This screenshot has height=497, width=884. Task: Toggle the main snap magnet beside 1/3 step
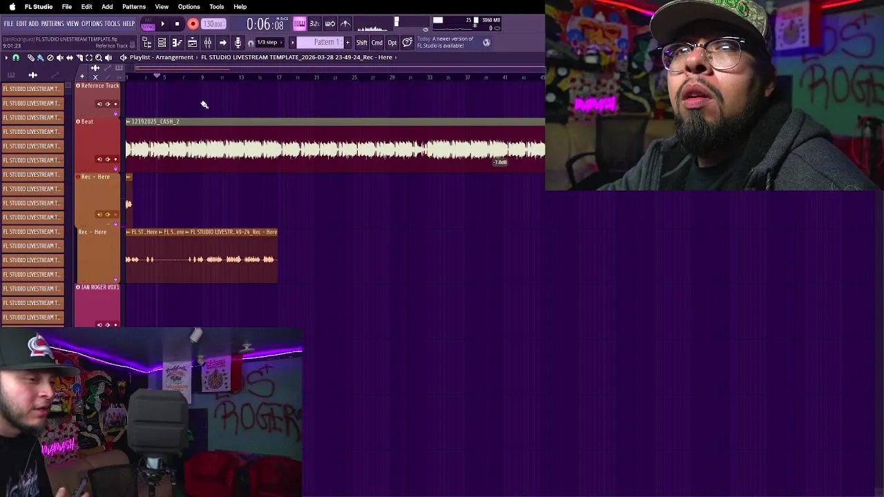[x=251, y=43]
